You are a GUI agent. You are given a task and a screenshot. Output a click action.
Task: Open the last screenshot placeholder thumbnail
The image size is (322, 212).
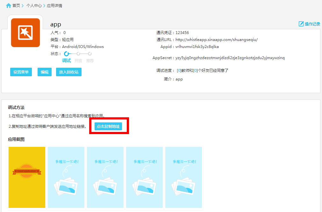pyautogui.click(x=183, y=177)
